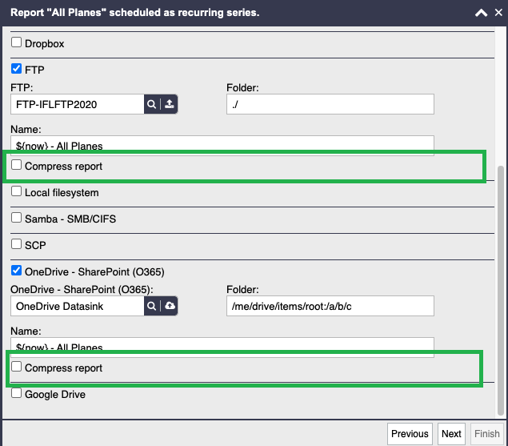The width and height of the screenshot is (508, 446).
Task: Uncheck OneDrive - SharePoint (O365)
Action: point(16,271)
